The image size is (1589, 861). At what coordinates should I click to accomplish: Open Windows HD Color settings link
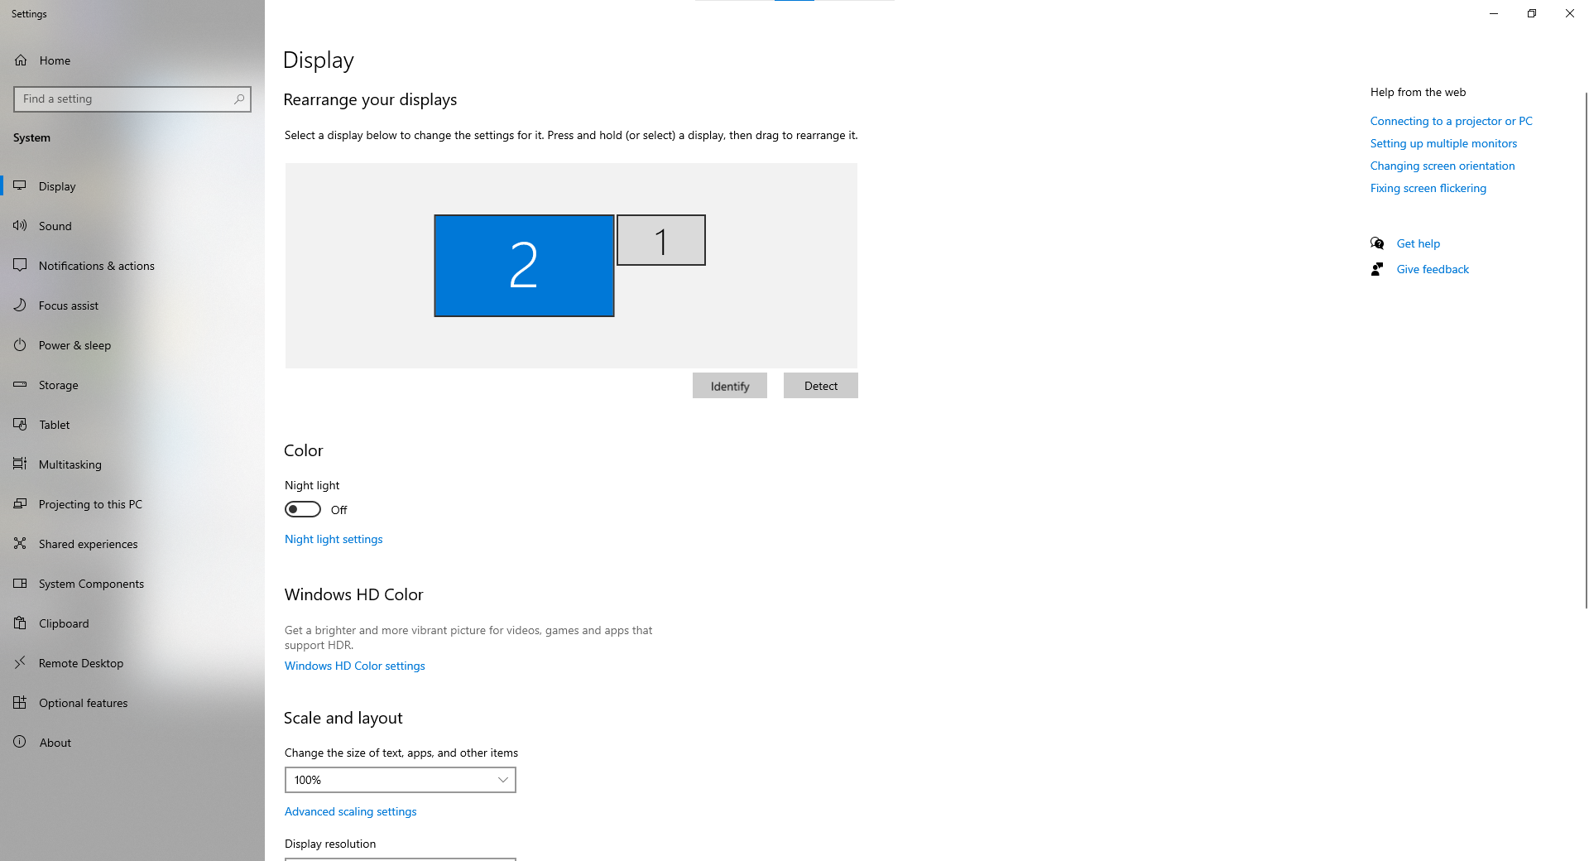coord(354,666)
